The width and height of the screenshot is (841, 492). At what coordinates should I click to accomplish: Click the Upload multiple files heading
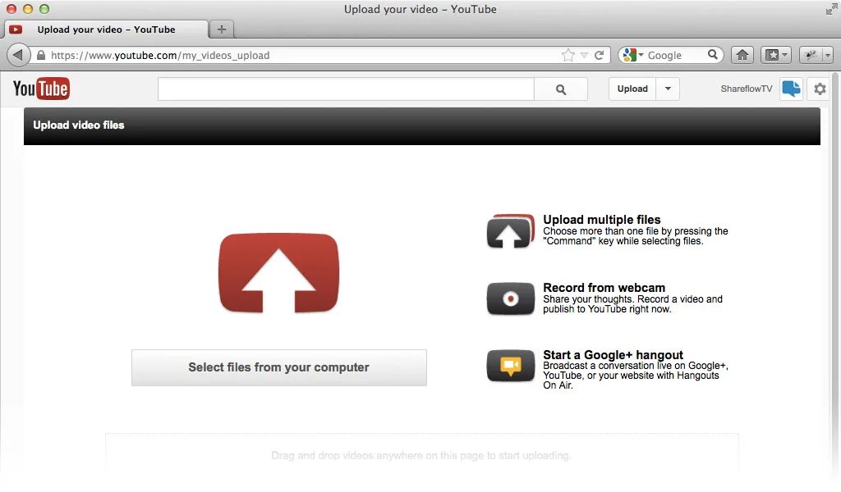602,220
